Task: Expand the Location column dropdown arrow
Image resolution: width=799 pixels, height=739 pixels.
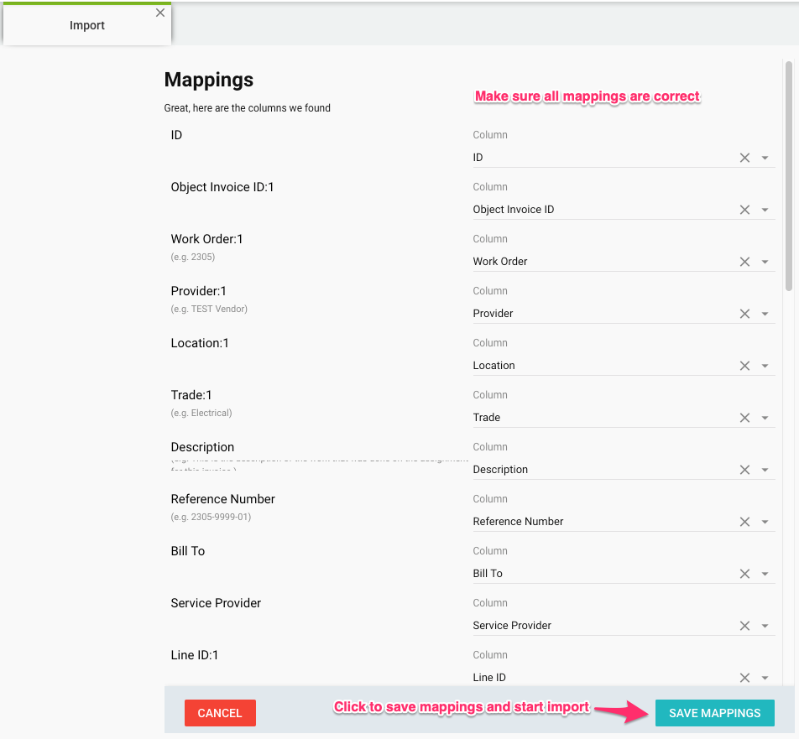Action: tap(765, 366)
